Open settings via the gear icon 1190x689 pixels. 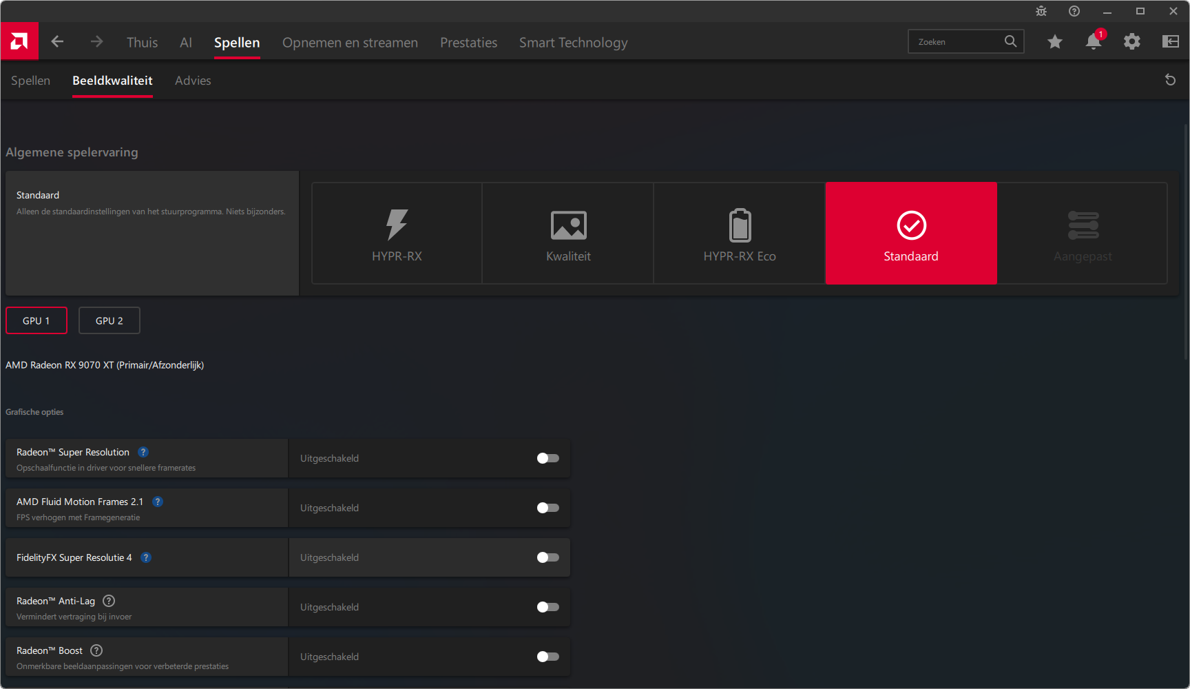[1131, 42]
